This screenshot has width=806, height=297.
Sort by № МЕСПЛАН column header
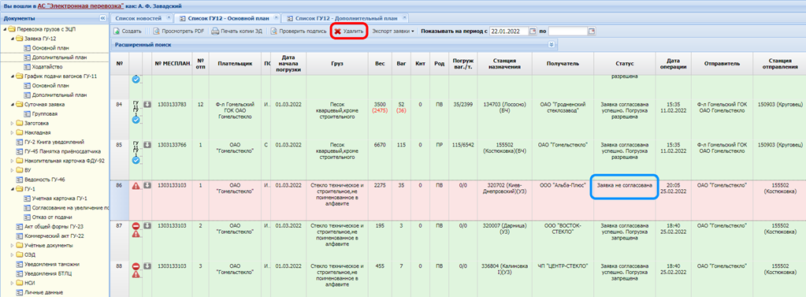click(x=173, y=63)
